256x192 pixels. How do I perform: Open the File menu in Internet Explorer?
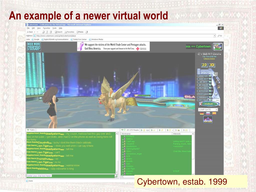28,28
